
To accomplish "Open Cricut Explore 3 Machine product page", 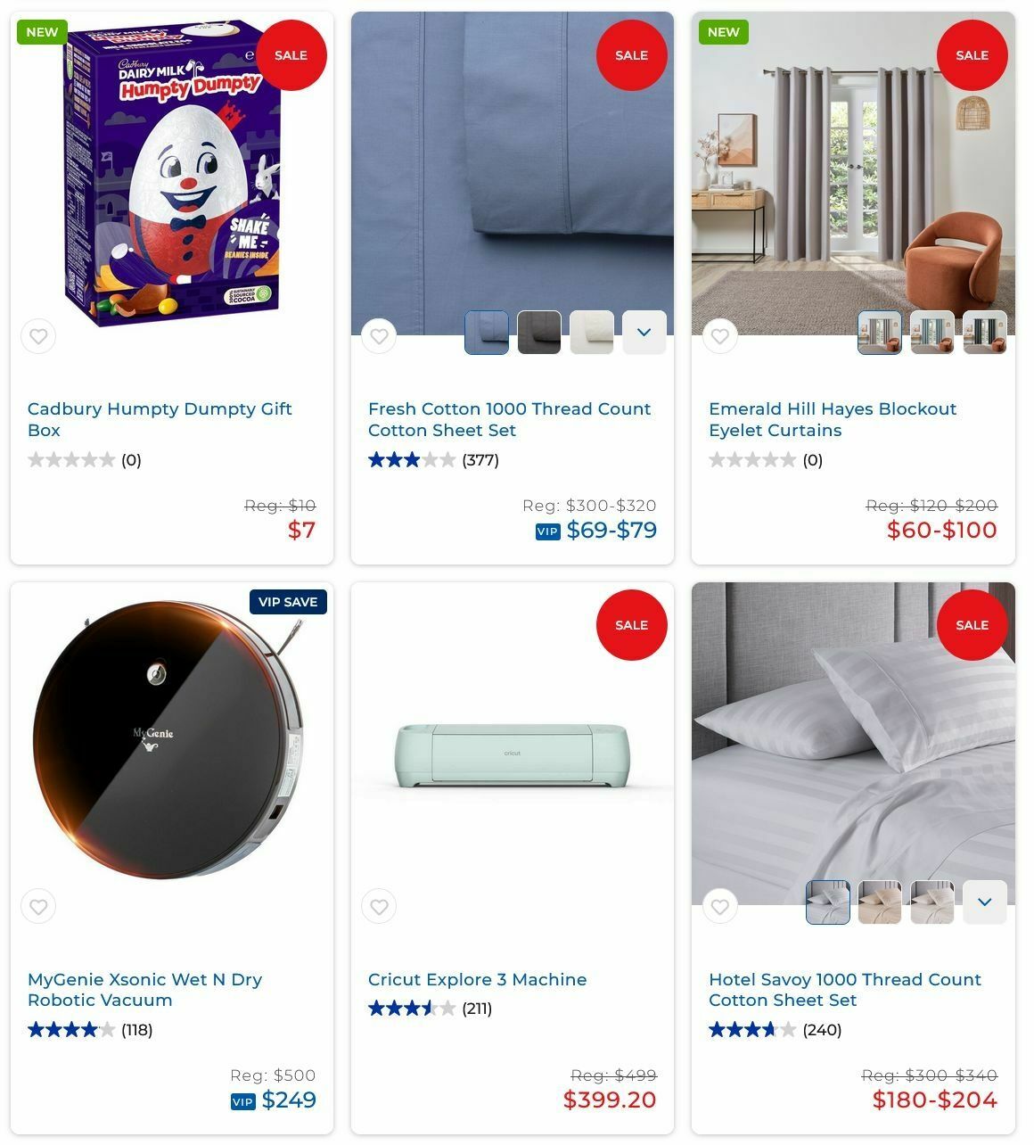I will pos(478,979).
